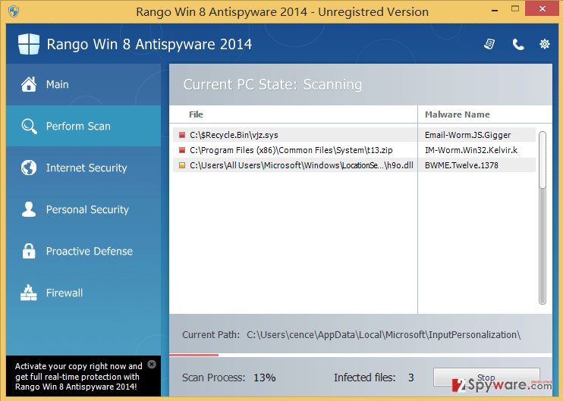Click the current path InputPersonalization text
This screenshot has height=401, width=563.
tap(383, 334)
